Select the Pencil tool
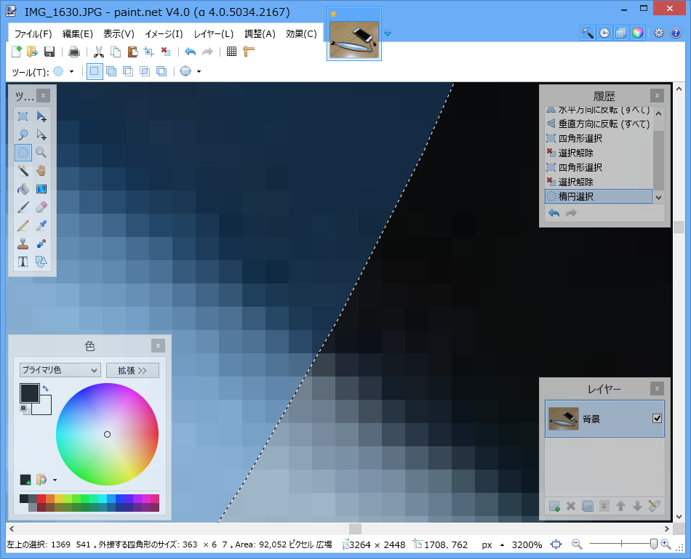 point(23,225)
